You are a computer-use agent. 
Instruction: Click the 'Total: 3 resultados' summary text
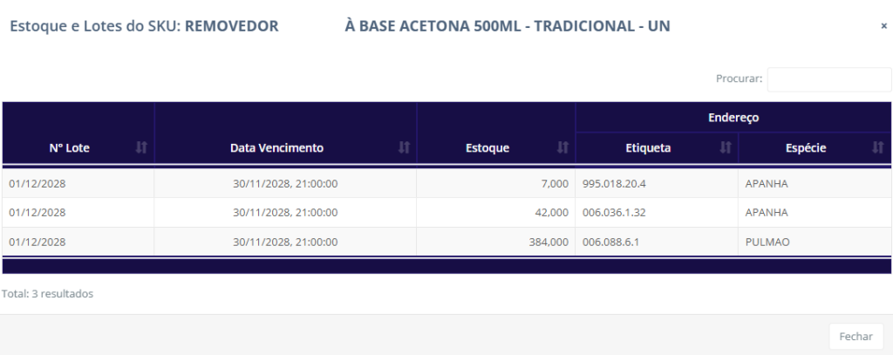(x=48, y=294)
